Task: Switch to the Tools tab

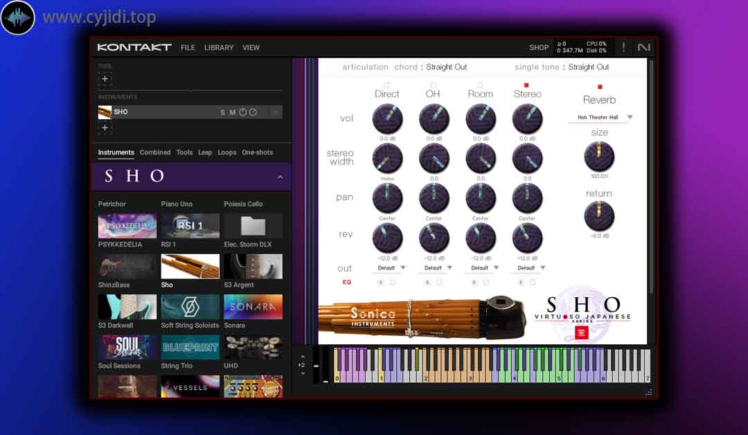Action: click(184, 152)
